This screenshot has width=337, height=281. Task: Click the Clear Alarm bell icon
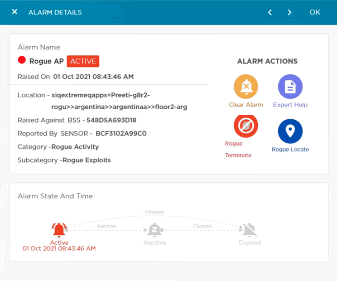[246, 87]
